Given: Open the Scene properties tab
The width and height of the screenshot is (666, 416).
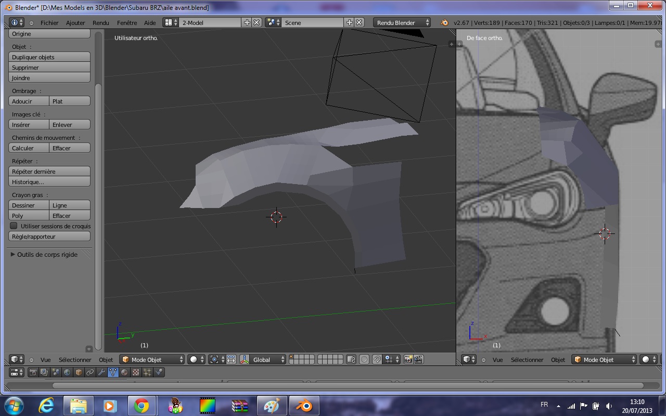Looking at the screenshot, I should (56, 372).
